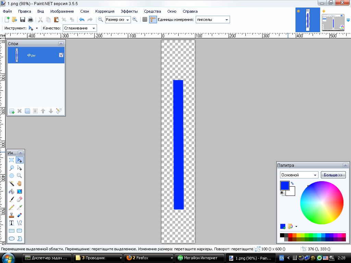
Task: Click the Больше >> button
Action: [x=333, y=175]
